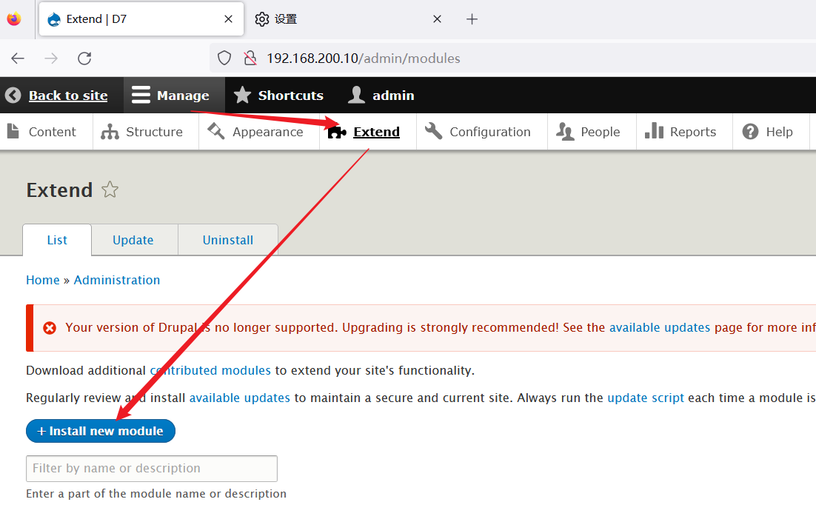Click the Firefox logo icon
Image resolution: width=816 pixels, height=522 pixels.
point(14,19)
